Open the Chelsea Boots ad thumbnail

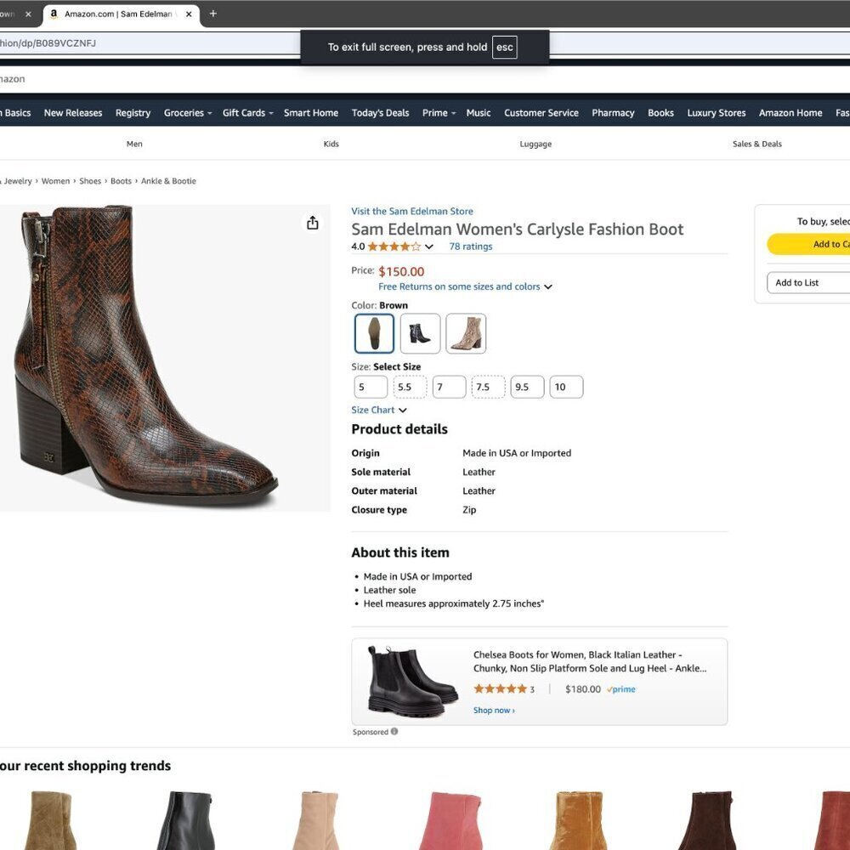point(412,681)
